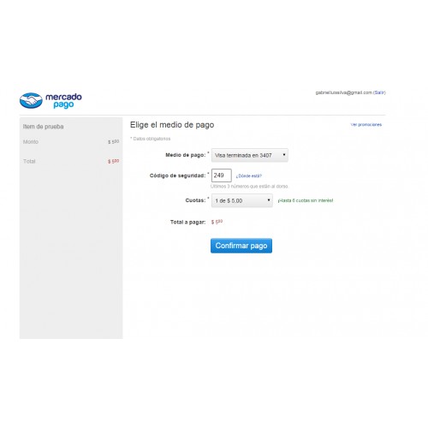The image size is (428, 428).
Task: Click the red Total amount in sidebar
Action: tap(113, 161)
